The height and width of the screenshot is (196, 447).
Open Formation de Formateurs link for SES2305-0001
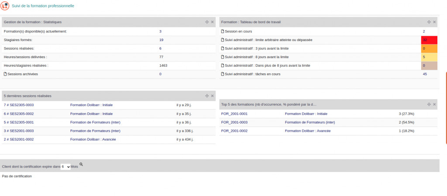click(95, 122)
